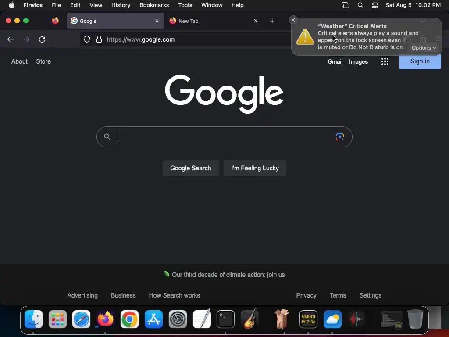This screenshot has width=449, height=337.
Task: Go back using the back arrow
Action: [x=11, y=39]
